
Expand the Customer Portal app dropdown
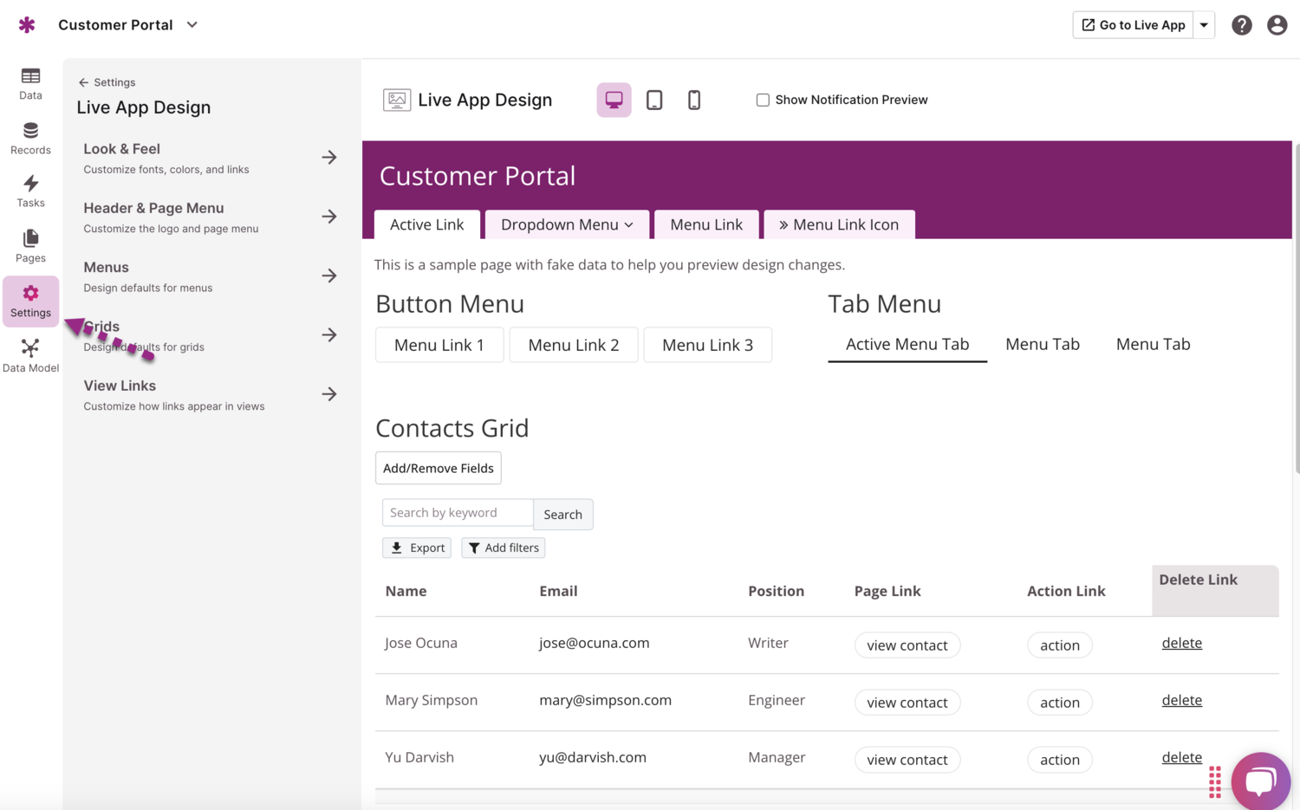click(x=192, y=25)
